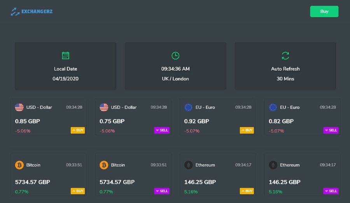Click the Exchangerz arrows logo icon

(15, 12)
